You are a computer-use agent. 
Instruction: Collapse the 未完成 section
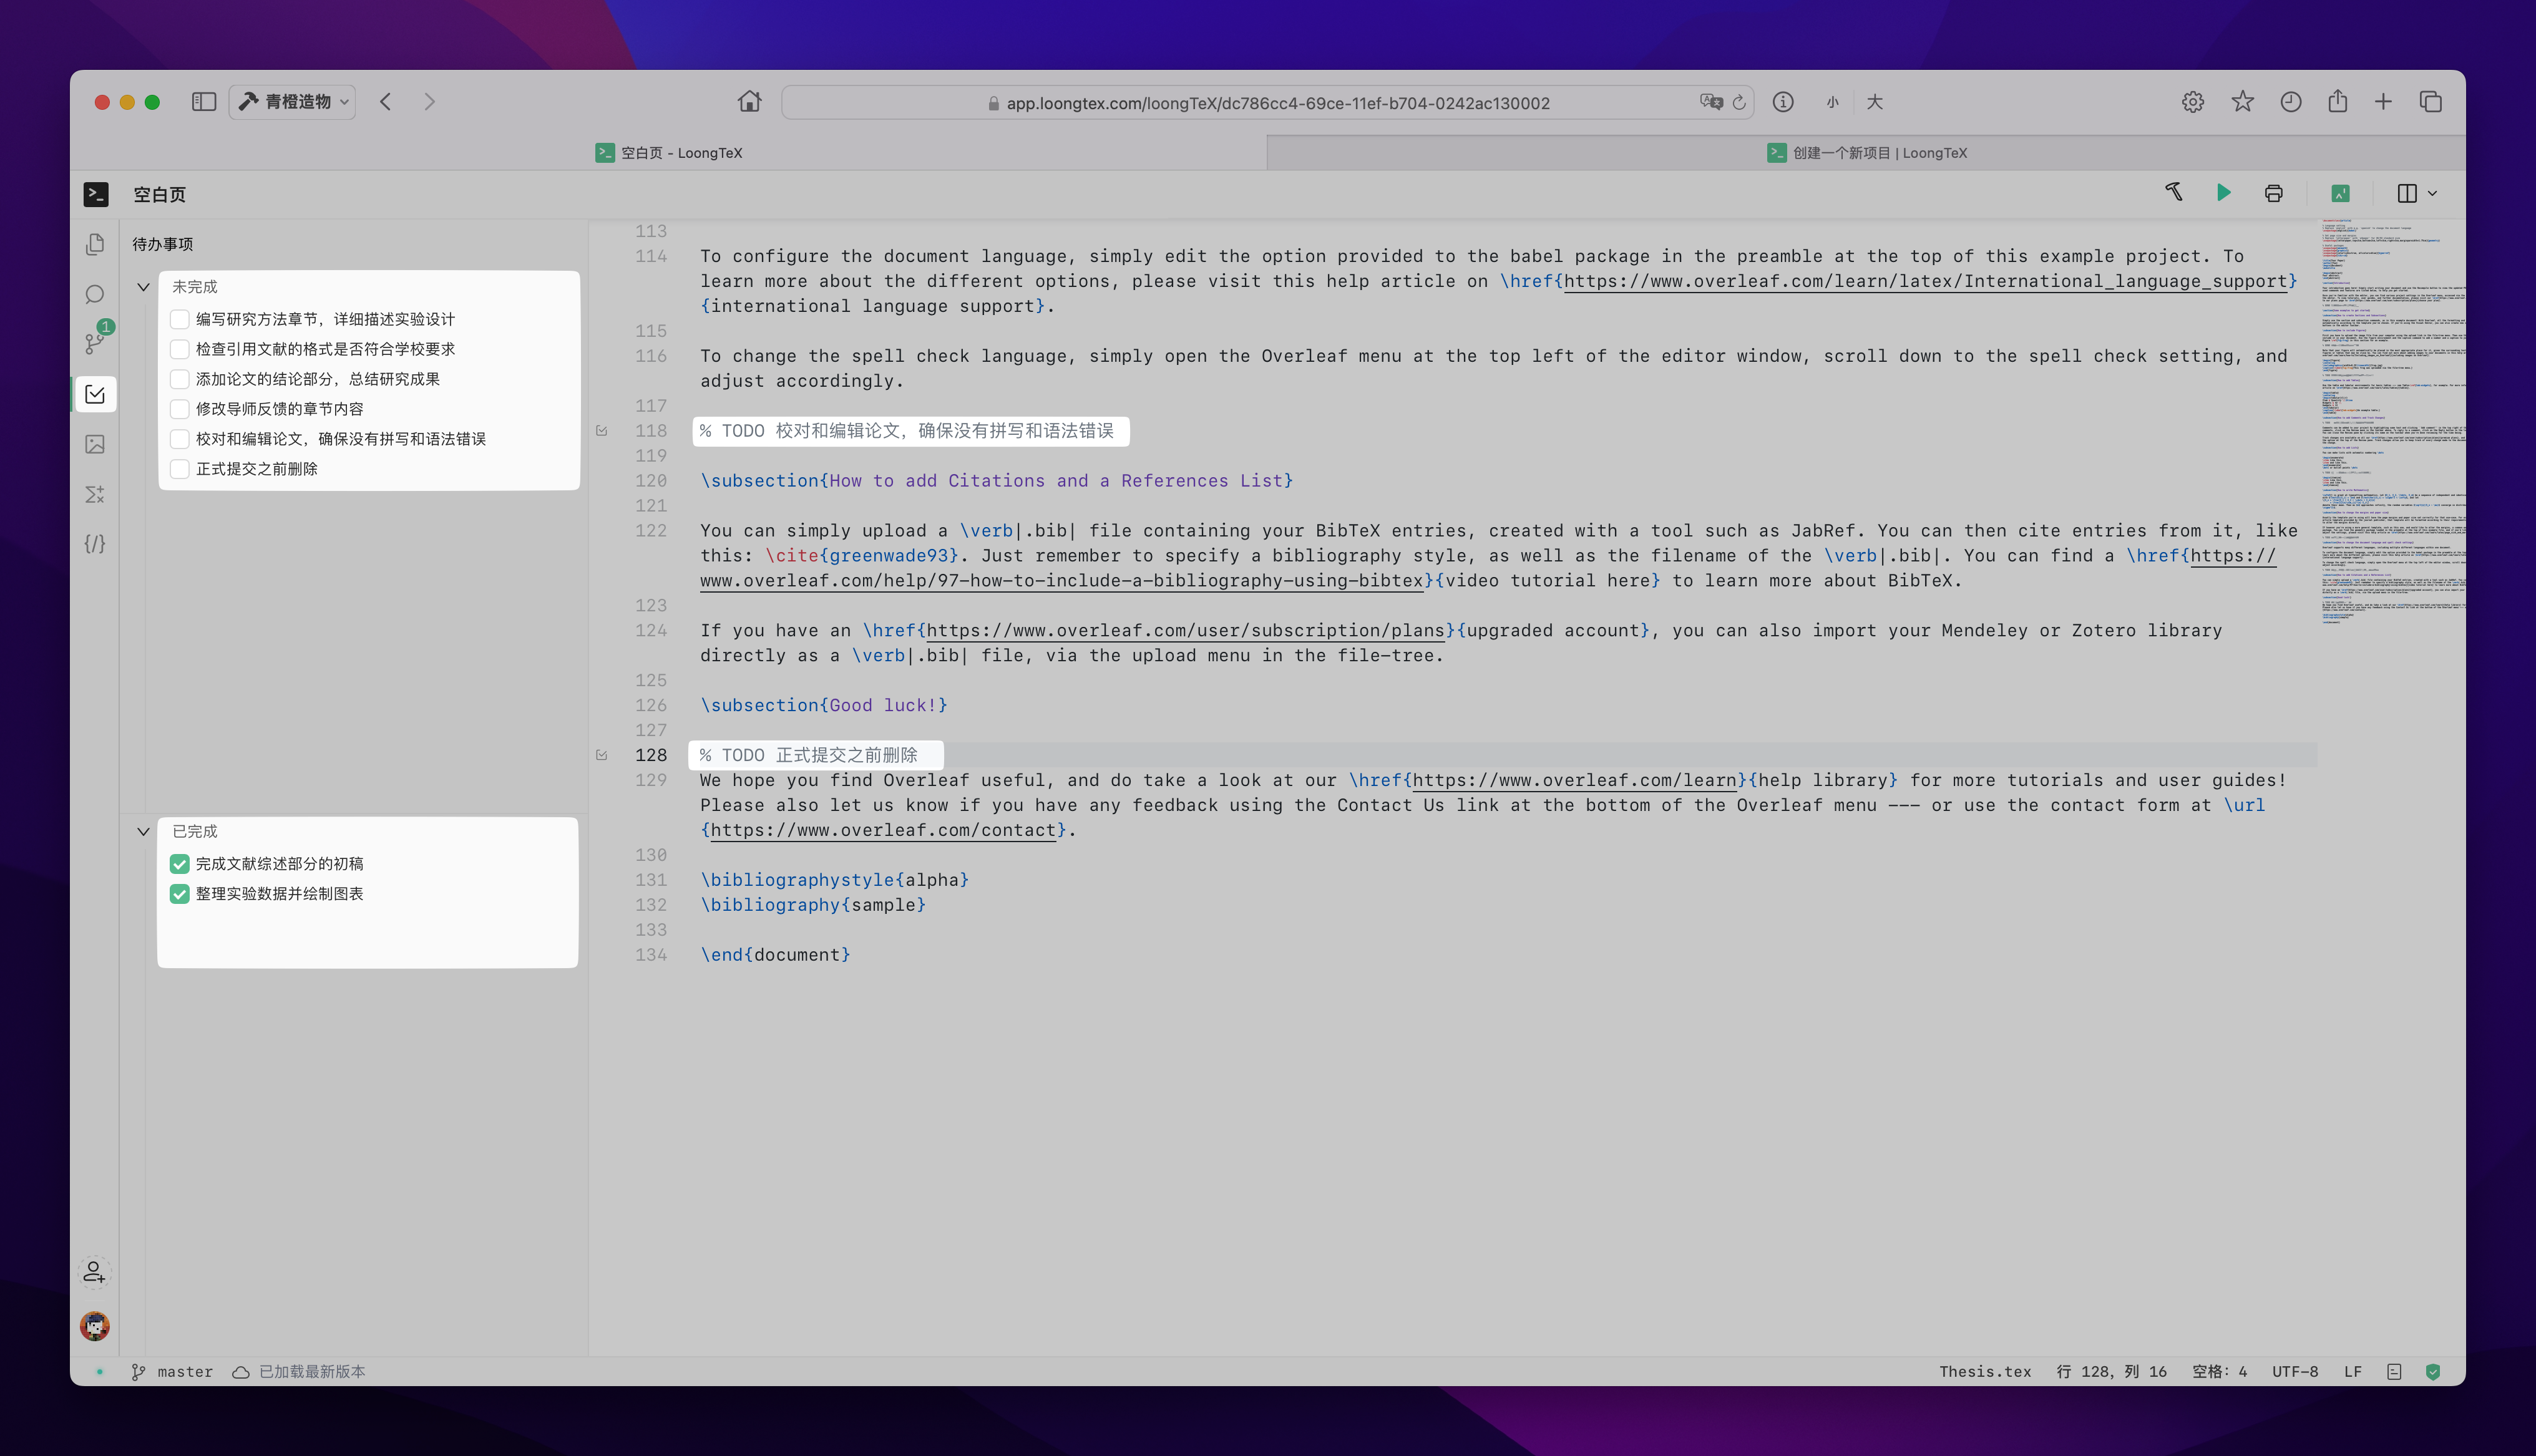coord(143,287)
